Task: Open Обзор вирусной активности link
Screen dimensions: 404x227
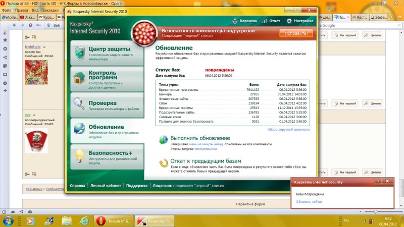Action: coord(288,130)
